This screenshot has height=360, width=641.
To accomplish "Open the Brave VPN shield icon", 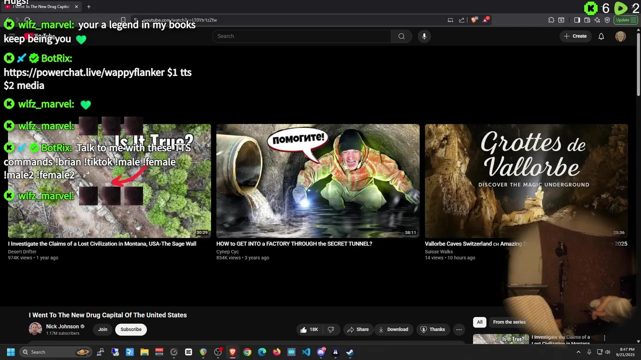I will point(607,20).
